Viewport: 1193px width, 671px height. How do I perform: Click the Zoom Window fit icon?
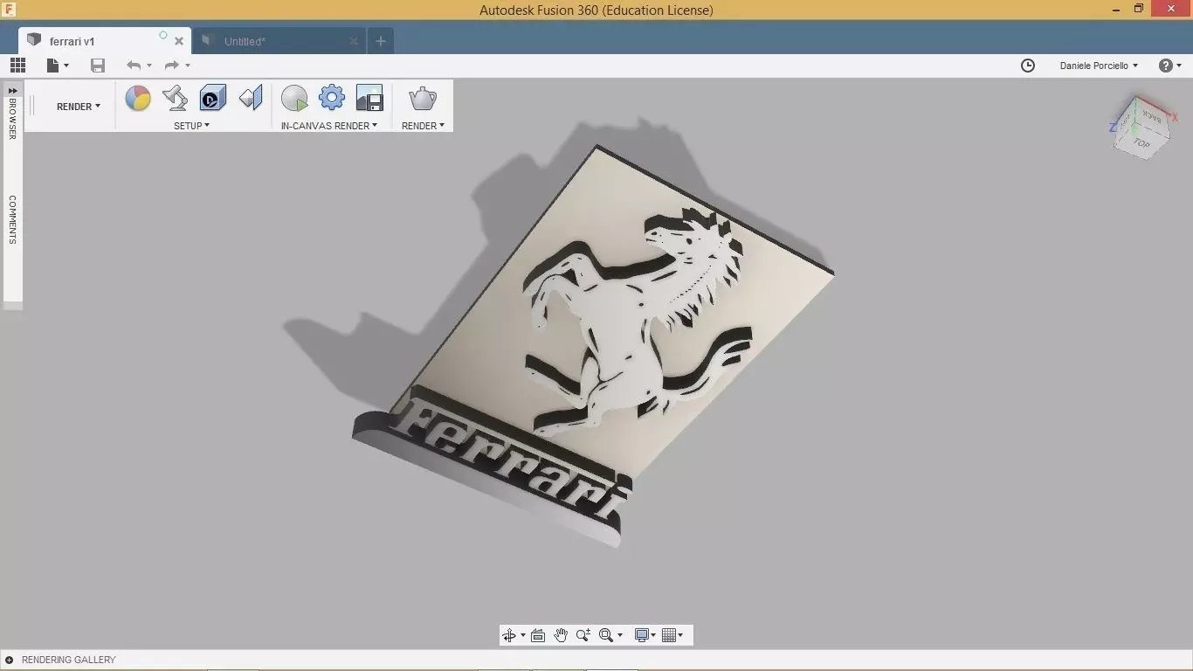tap(606, 635)
